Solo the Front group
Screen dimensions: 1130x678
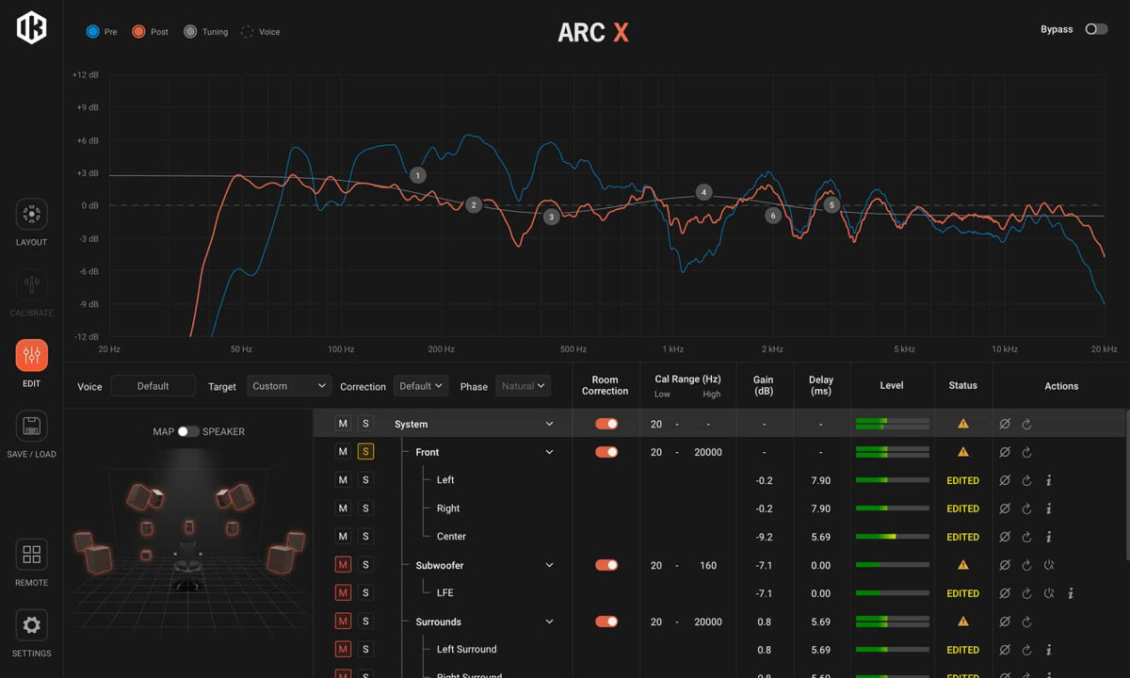pyautogui.click(x=365, y=452)
